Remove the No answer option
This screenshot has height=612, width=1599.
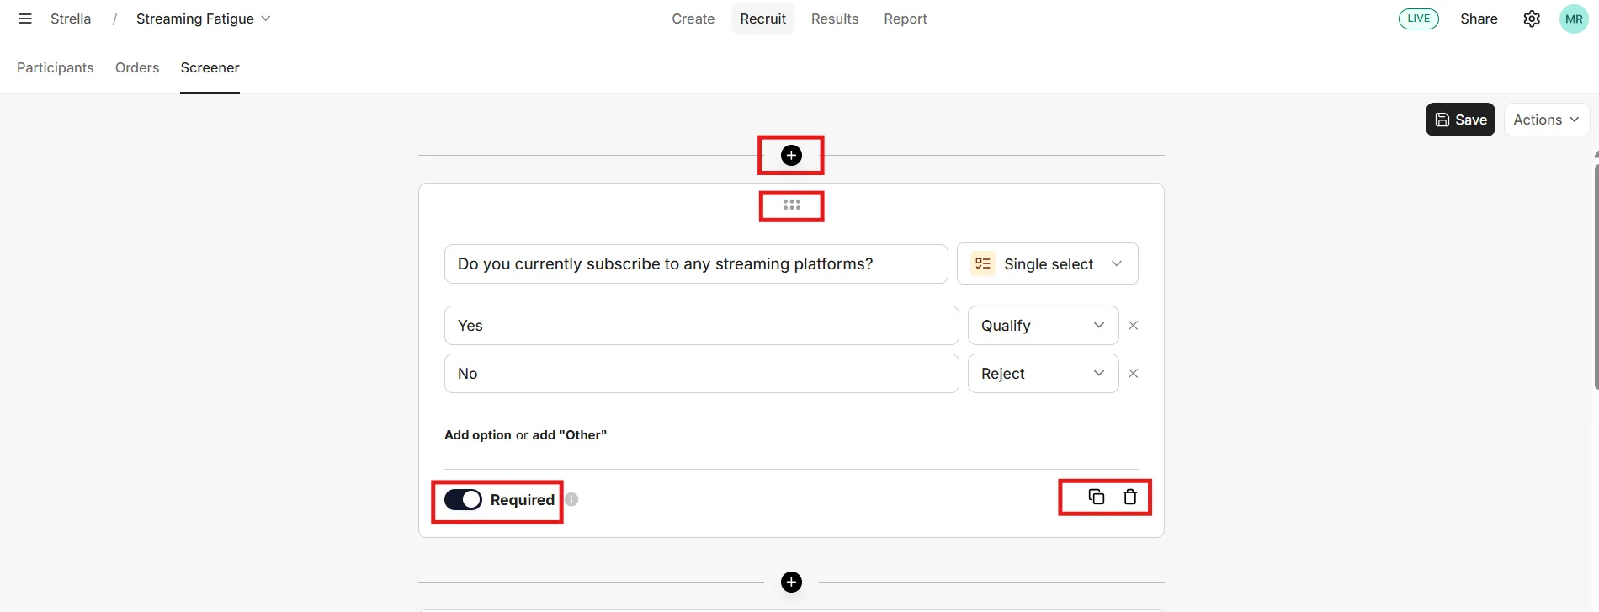pos(1133,374)
